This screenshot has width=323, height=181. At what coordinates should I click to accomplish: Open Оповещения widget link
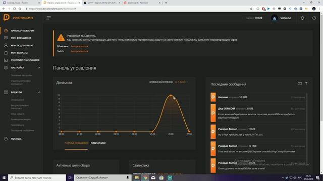coord(17,100)
